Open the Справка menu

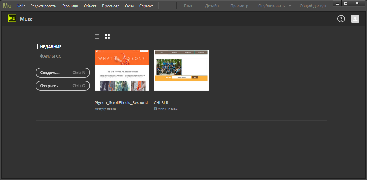[146, 6]
